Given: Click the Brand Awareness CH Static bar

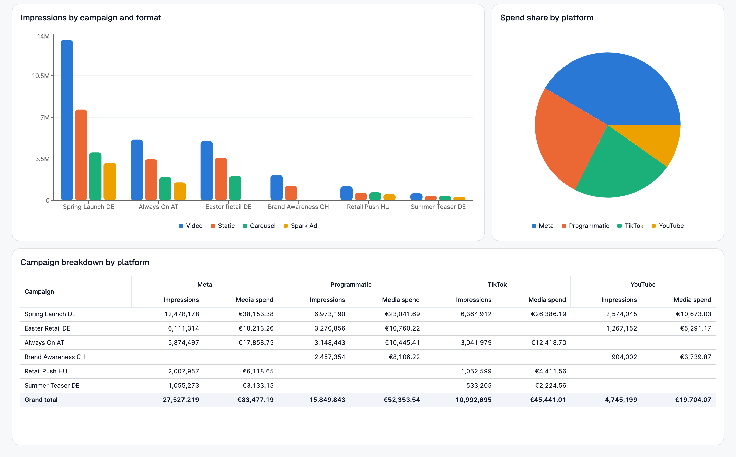Looking at the screenshot, I should pos(291,193).
